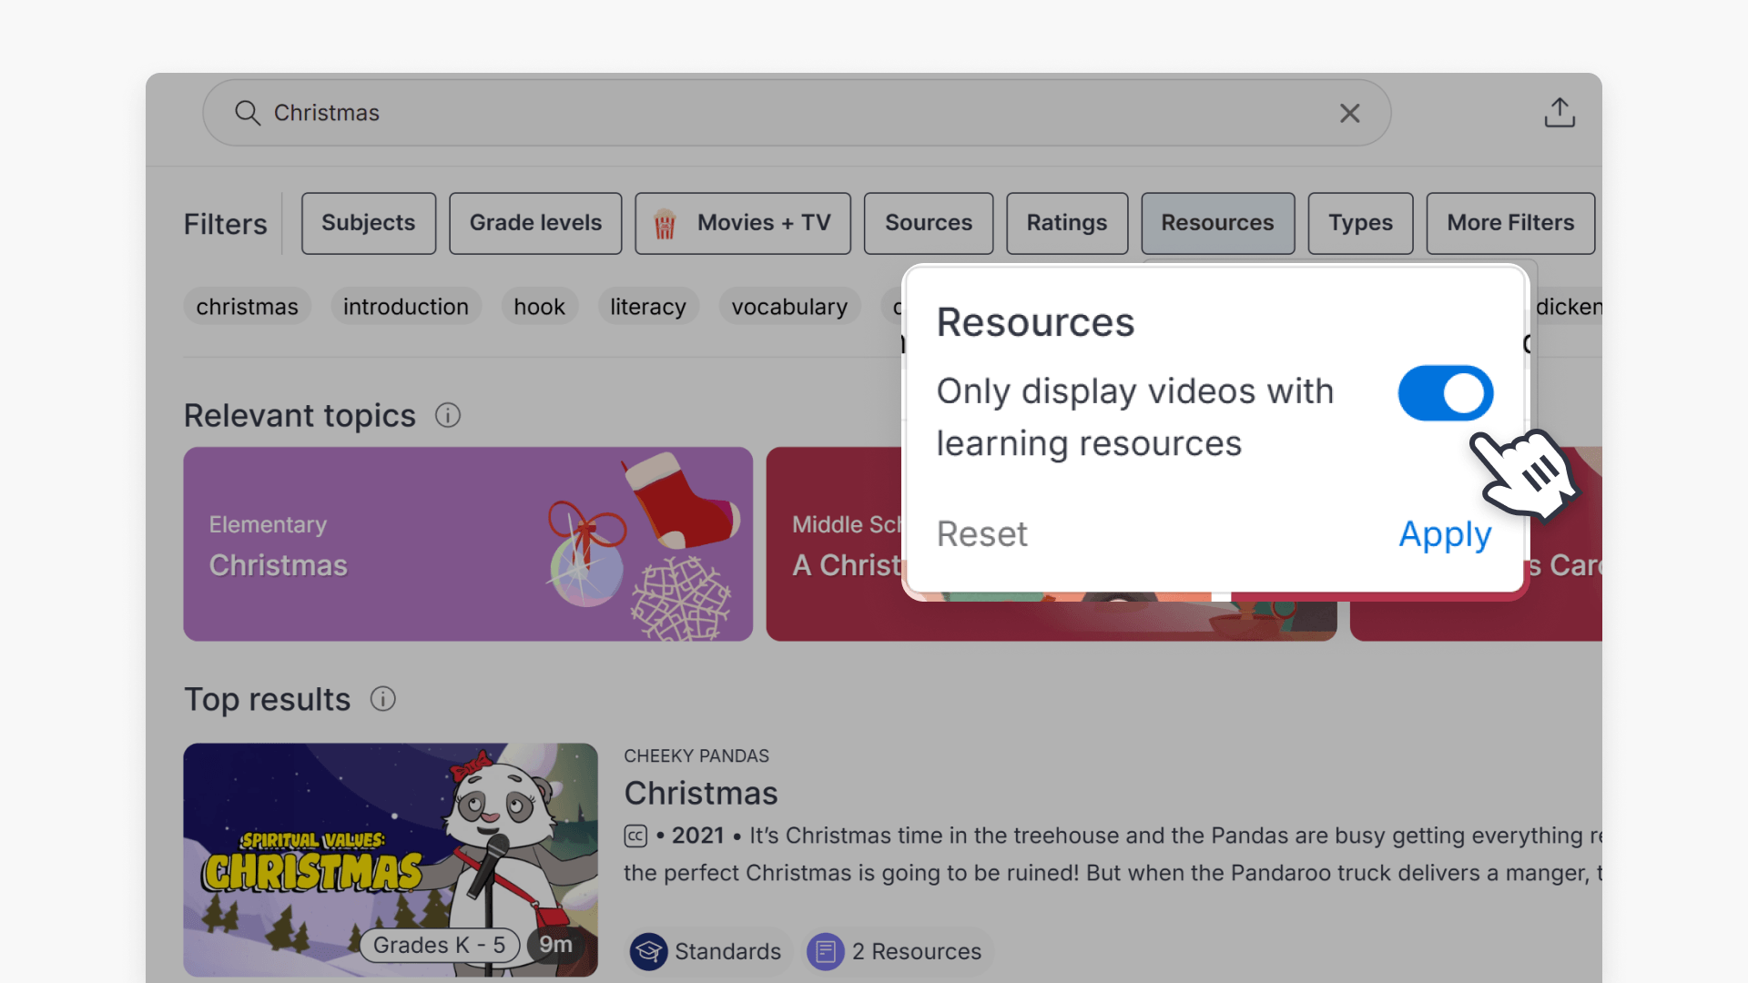Viewport: 1748px width, 983px height.
Task: Open the search magnifying glass icon
Action: (247, 113)
